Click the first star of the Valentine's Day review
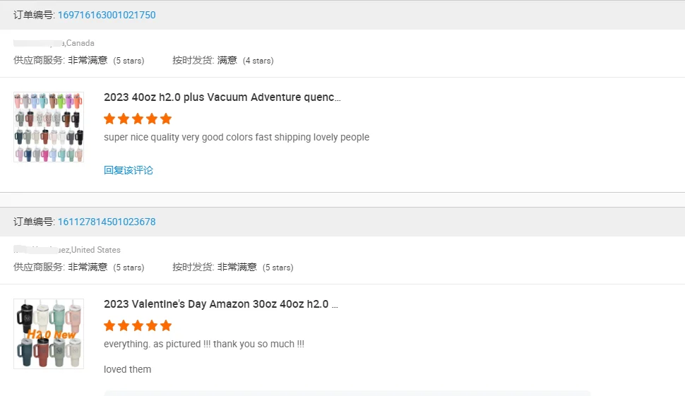Screen dimensions: 685x396 click(x=109, y=325)
